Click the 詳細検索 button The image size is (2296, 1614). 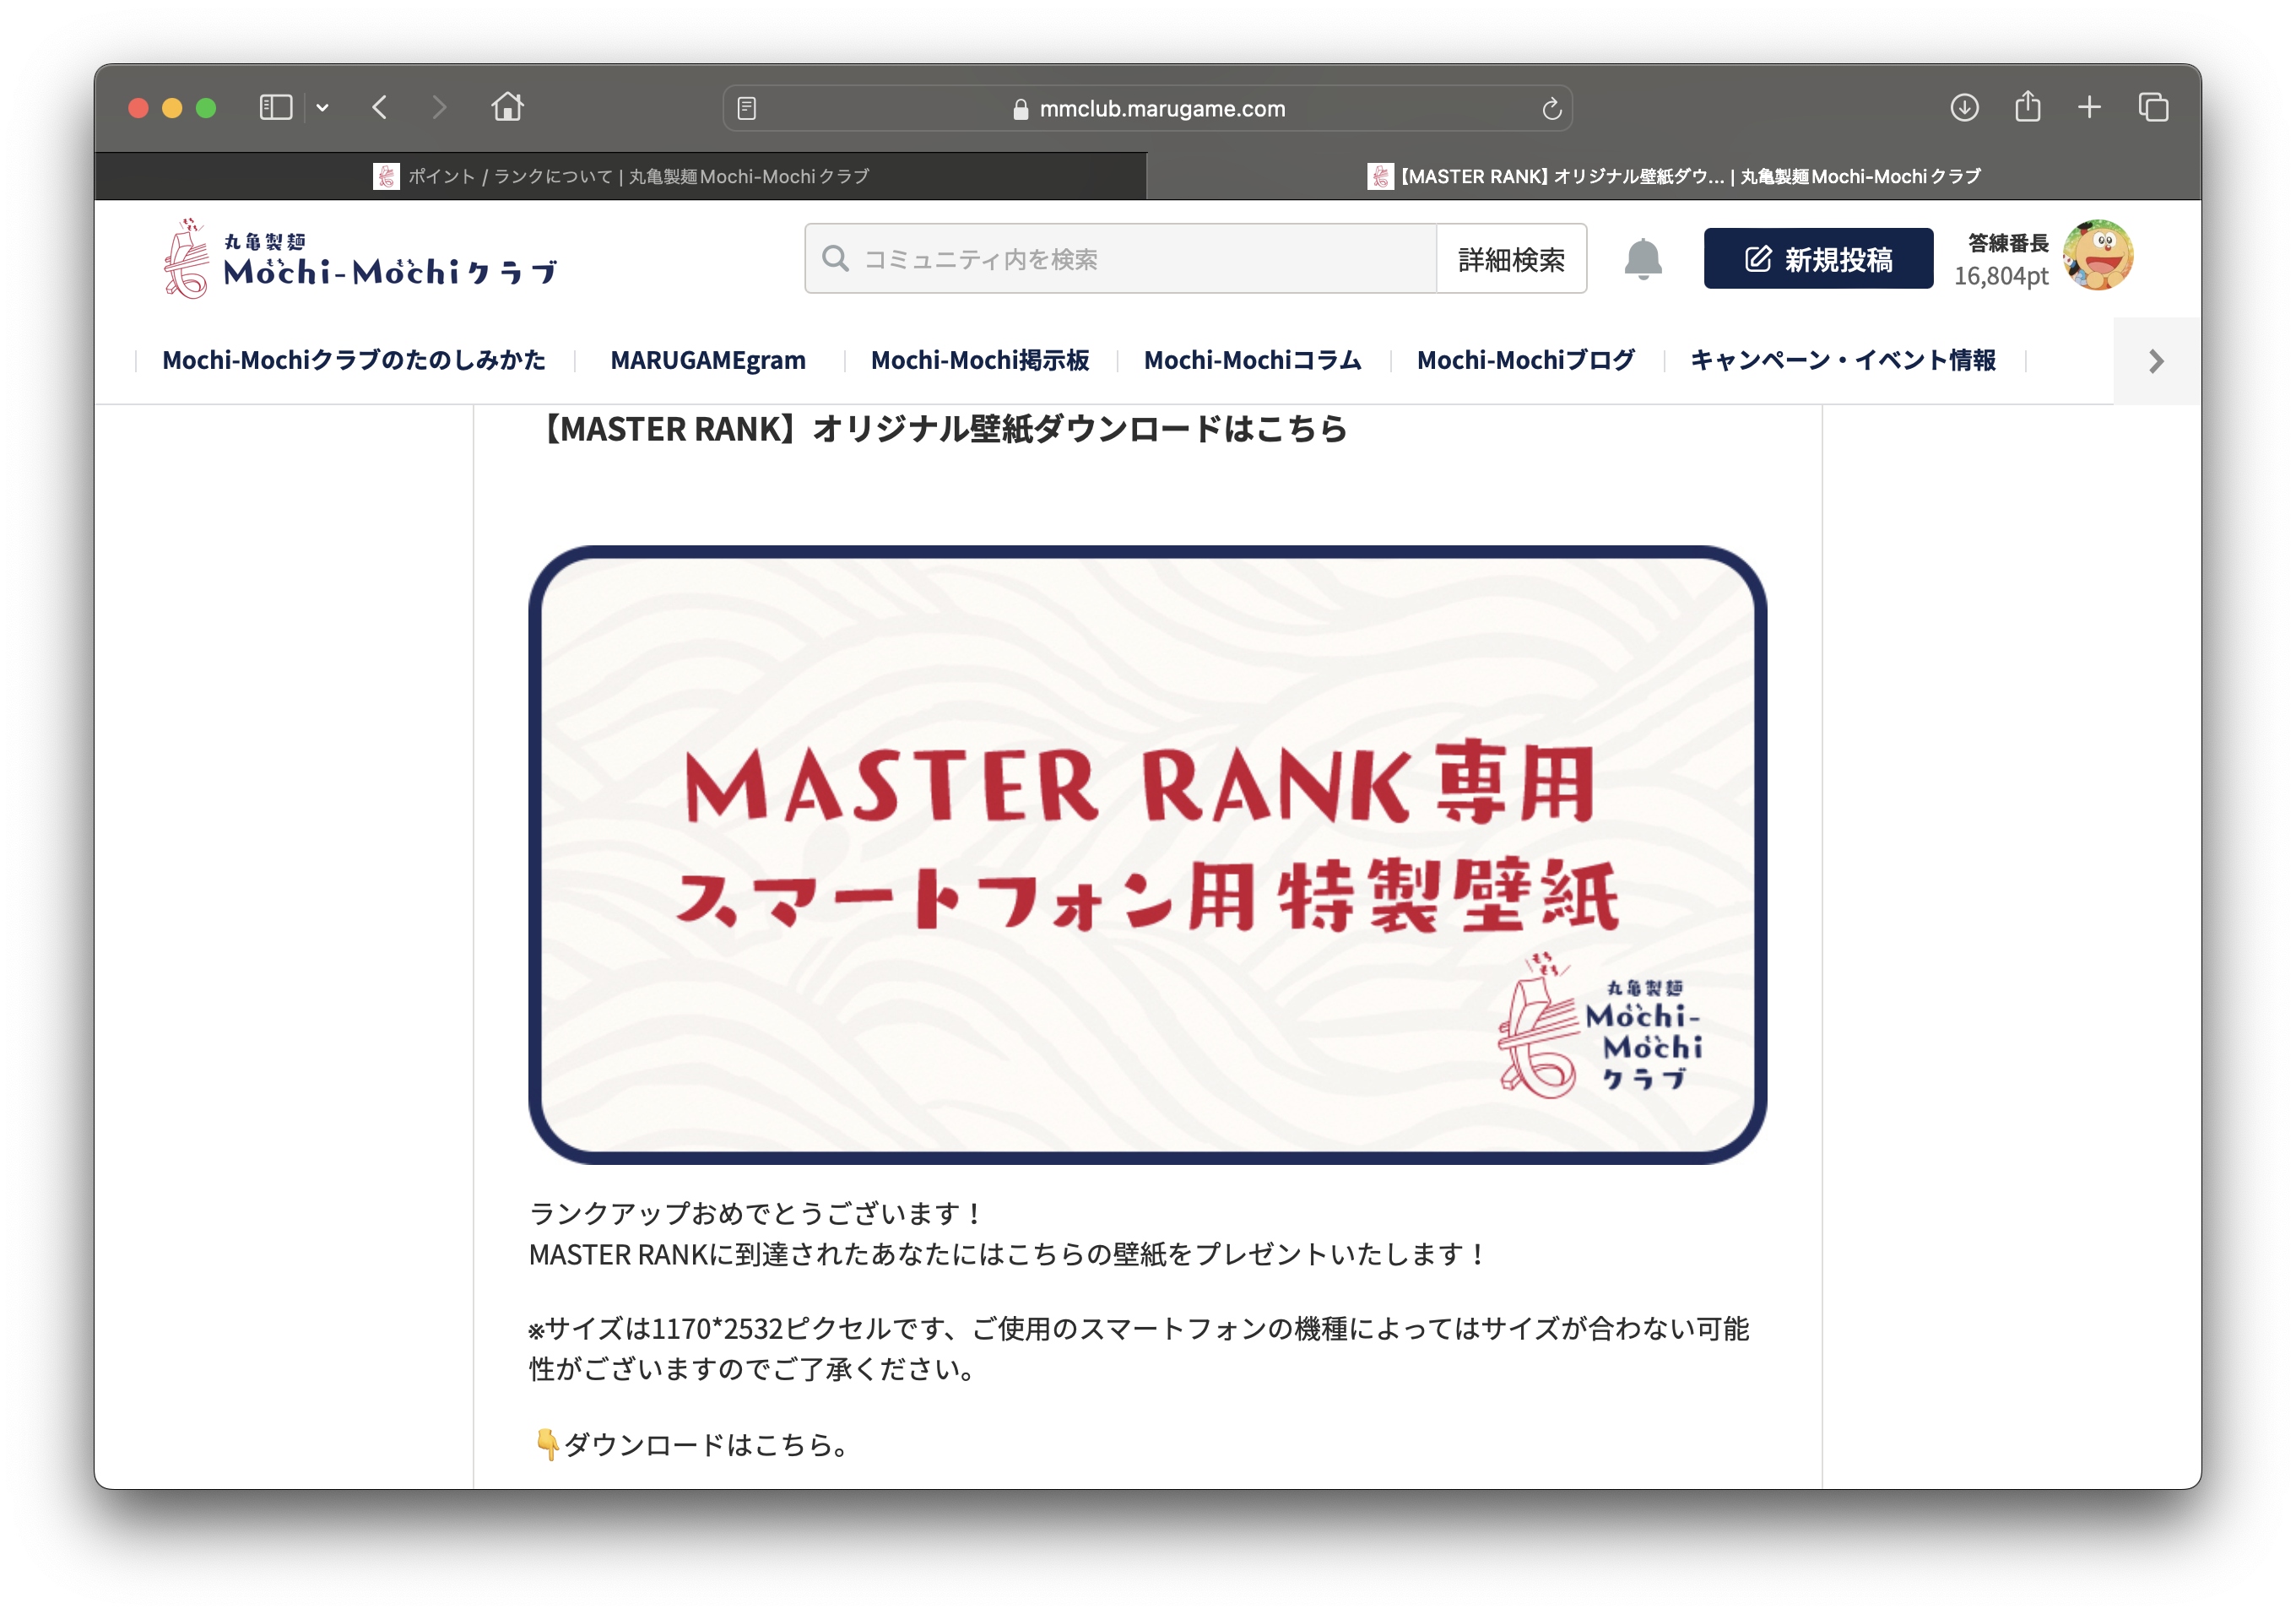[x=1510, y=259]
